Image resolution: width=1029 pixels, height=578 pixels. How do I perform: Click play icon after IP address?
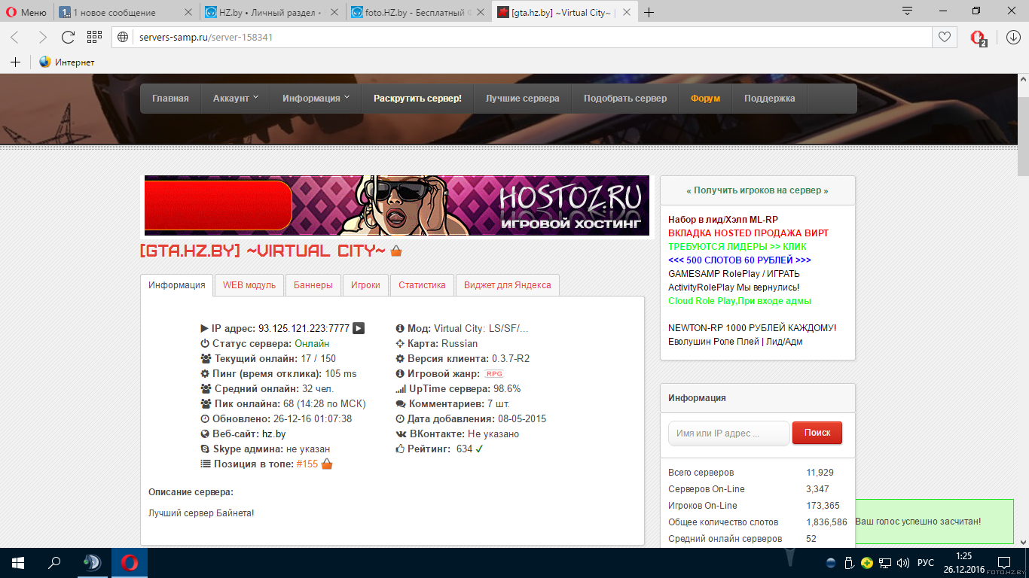tap(359, 328)
